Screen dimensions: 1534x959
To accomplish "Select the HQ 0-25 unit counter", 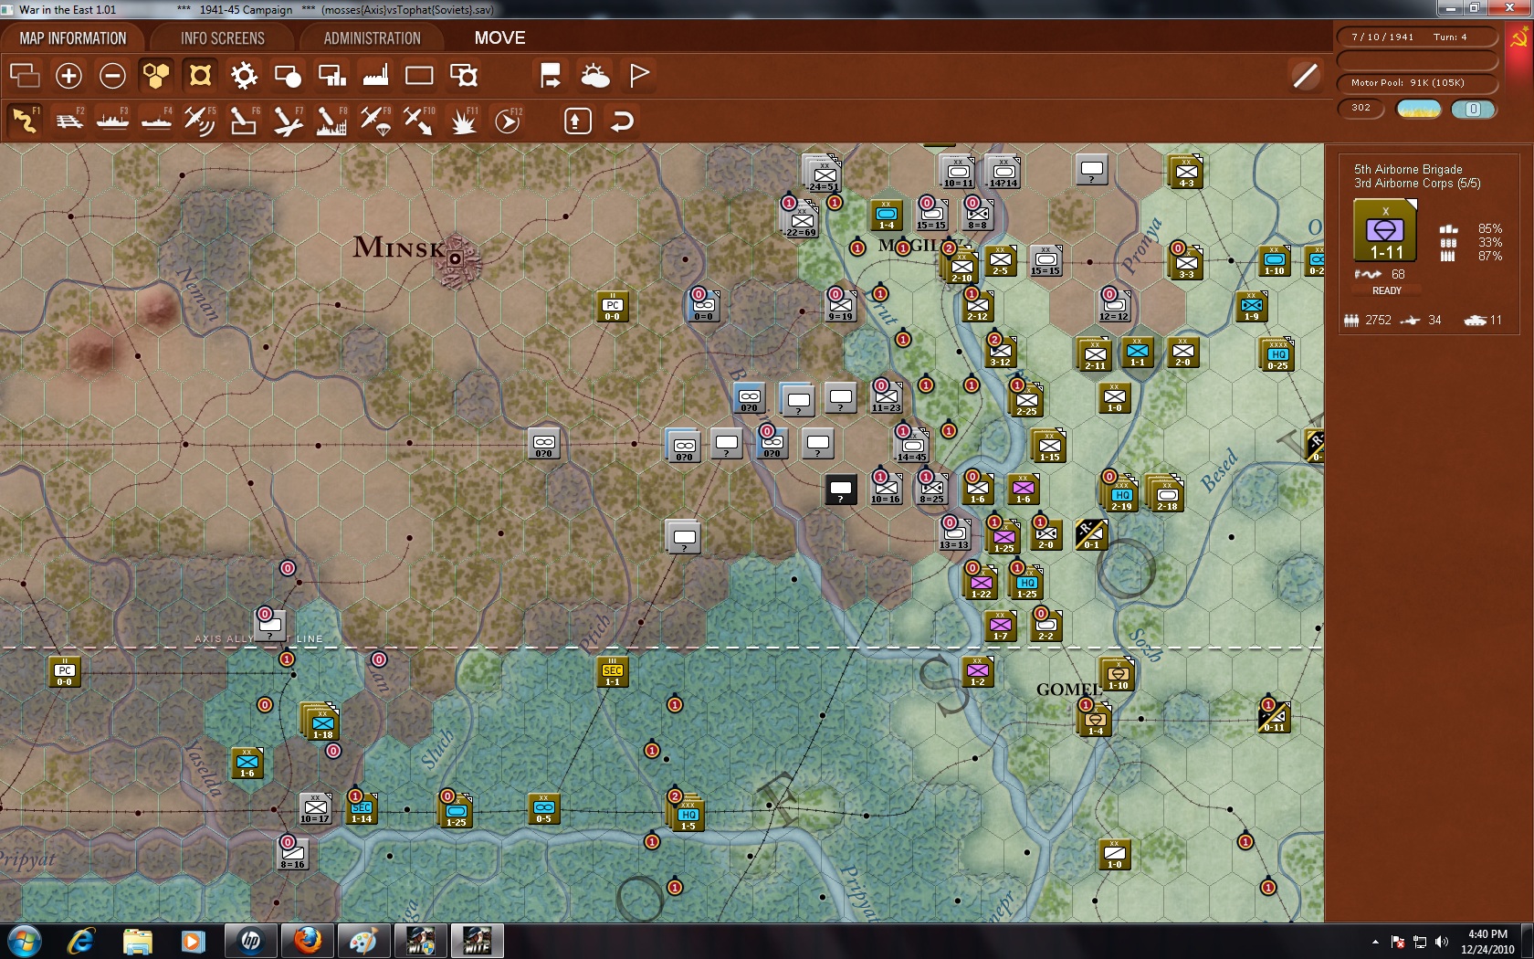I will (x=1277, y=354).
